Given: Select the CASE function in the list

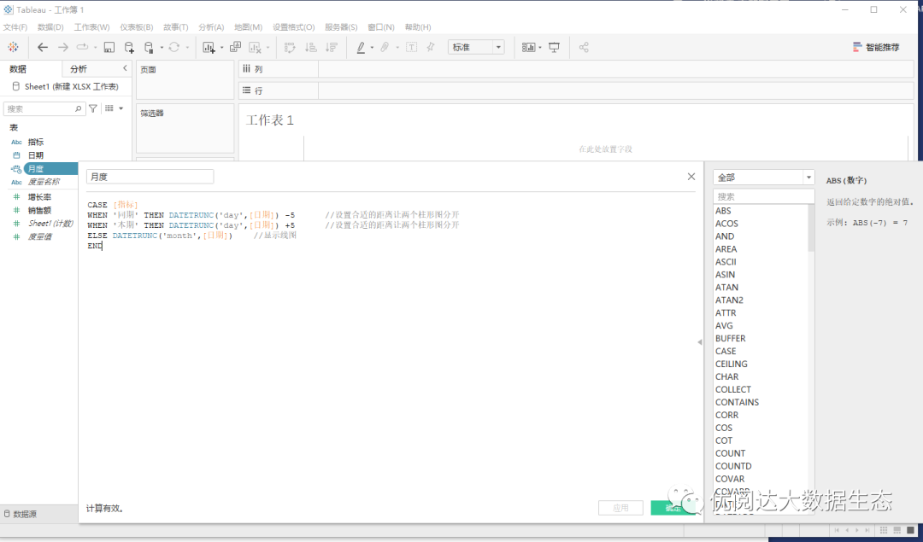Looking at the screenshot, I should [x=726, y=351].
